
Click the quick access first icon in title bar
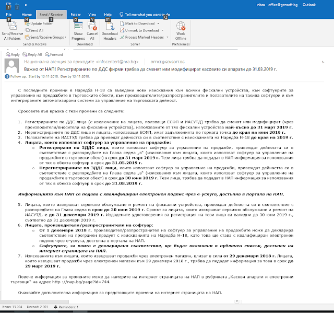pos(8,5)
